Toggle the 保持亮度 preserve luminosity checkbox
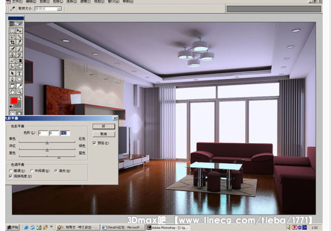Image resolution: width=331 pixels, height=231 pixels. click(11, 176)
